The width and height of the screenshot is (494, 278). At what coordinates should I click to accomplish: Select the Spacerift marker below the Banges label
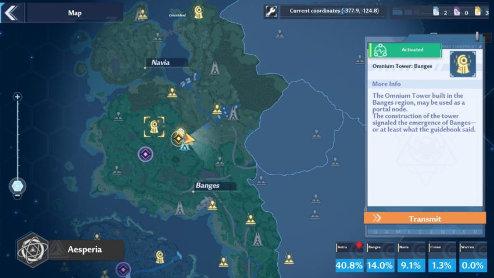tap(212, 205)
